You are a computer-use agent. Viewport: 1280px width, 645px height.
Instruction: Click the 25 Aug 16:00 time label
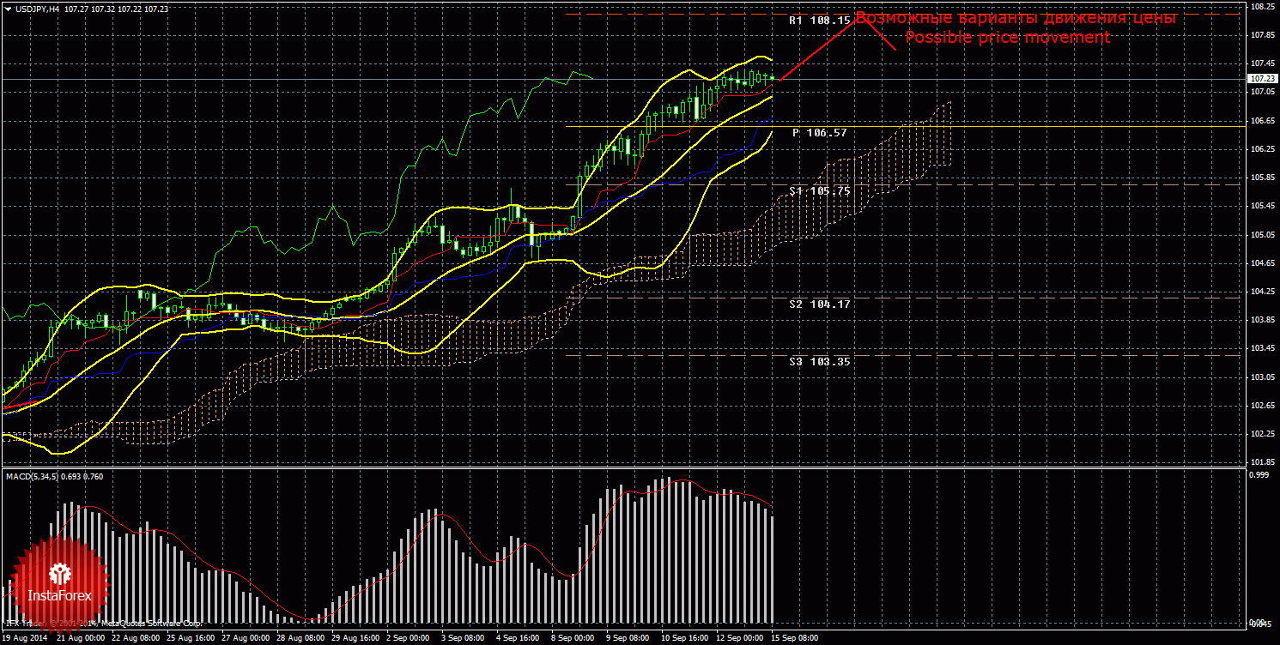191,638
